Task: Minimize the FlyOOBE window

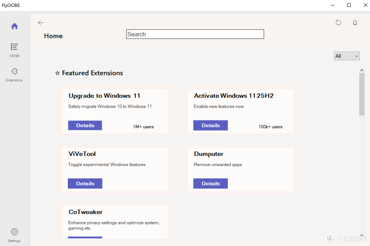Action: coord(333,5)
